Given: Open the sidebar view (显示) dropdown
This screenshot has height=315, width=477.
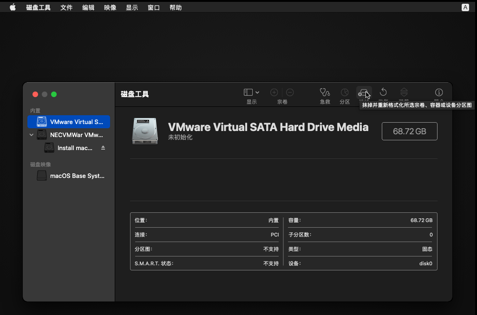Looking at the screenshot, I should 251,92.
